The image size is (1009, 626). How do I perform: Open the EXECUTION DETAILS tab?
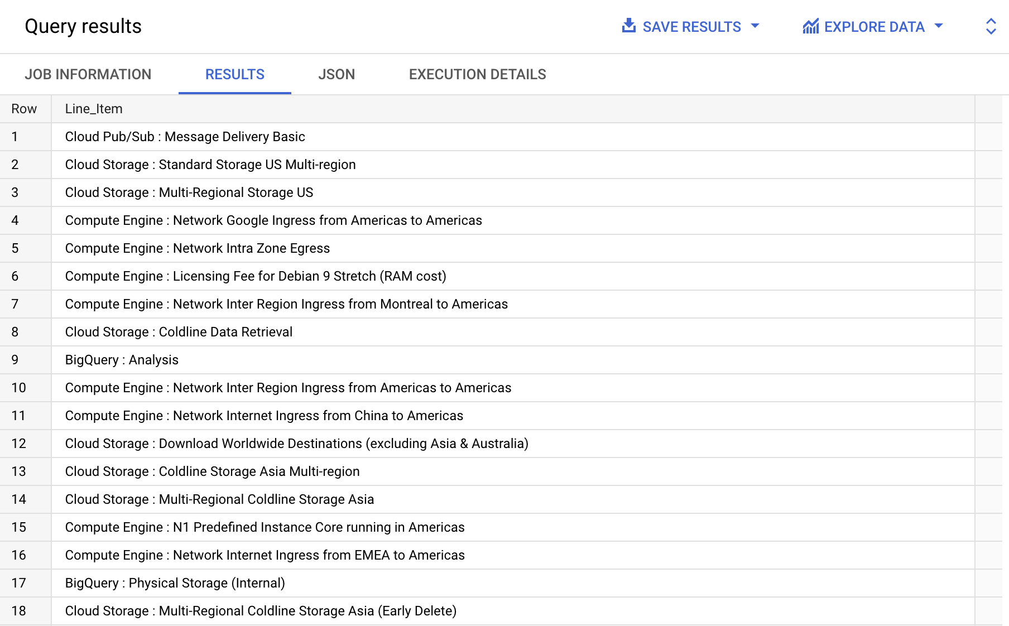click(478, 74)
